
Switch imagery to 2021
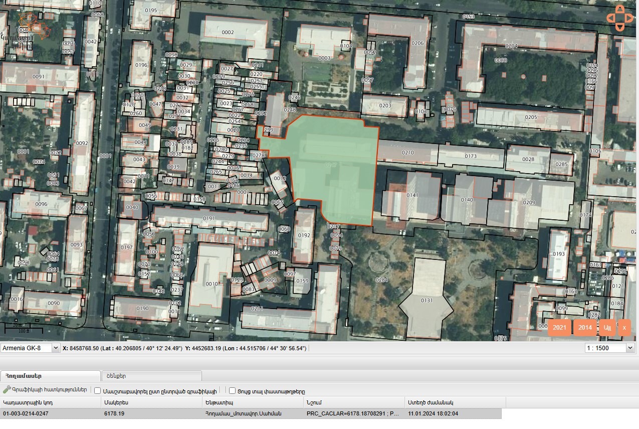point(559,327)
